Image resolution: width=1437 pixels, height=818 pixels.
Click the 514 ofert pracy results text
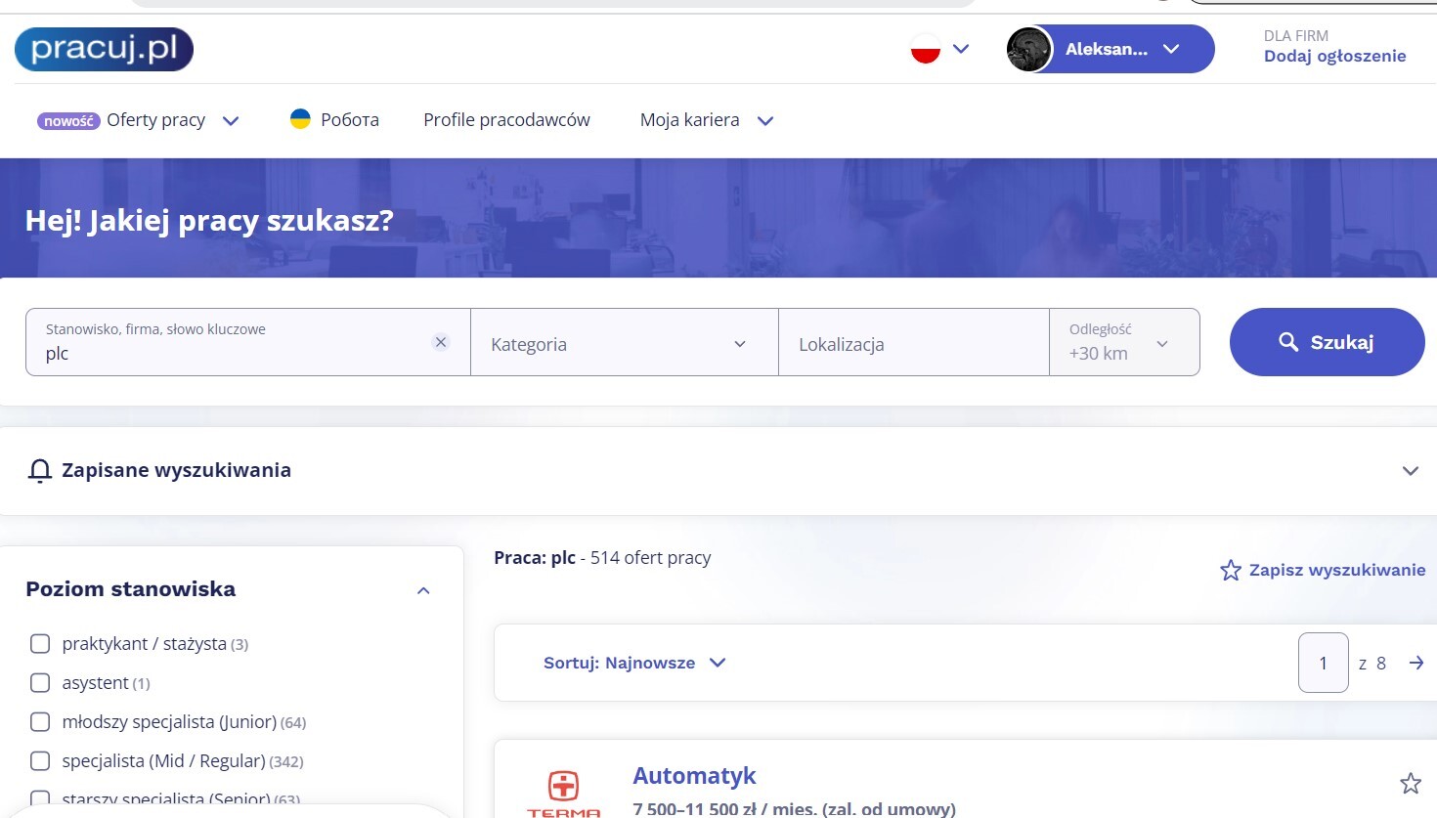point(650,558)
